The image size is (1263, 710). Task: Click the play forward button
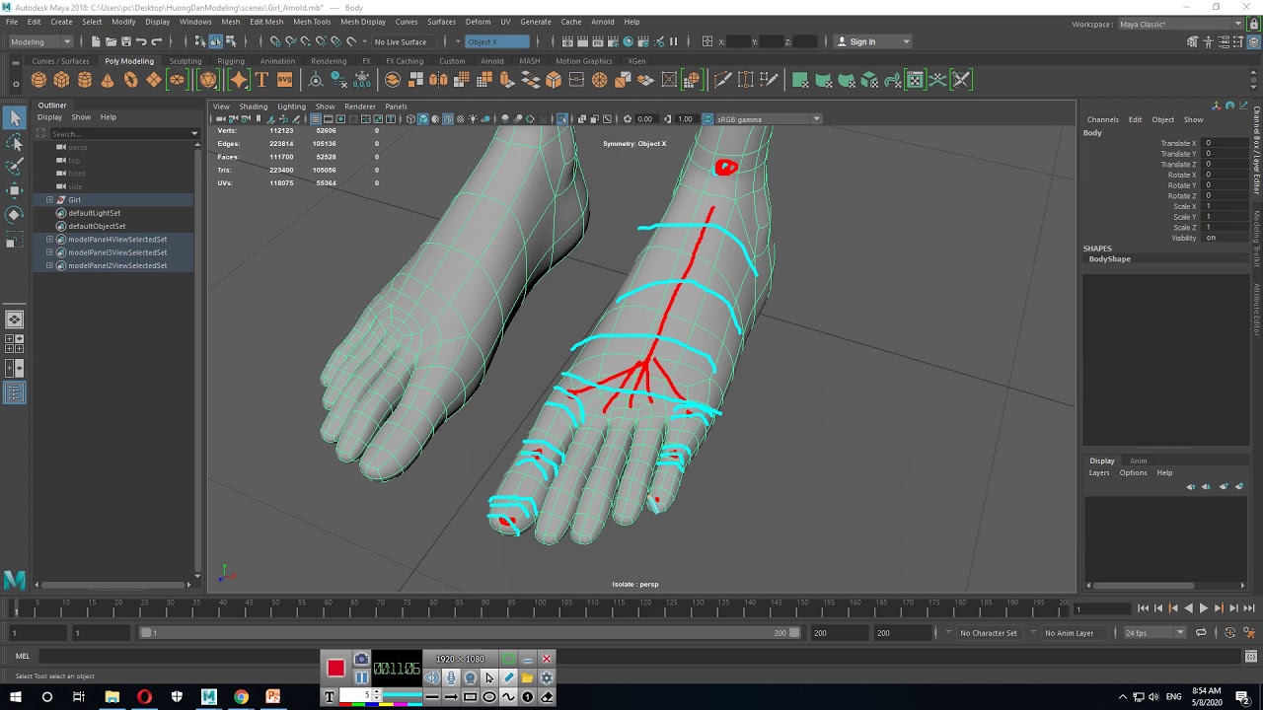[1203, 608]
